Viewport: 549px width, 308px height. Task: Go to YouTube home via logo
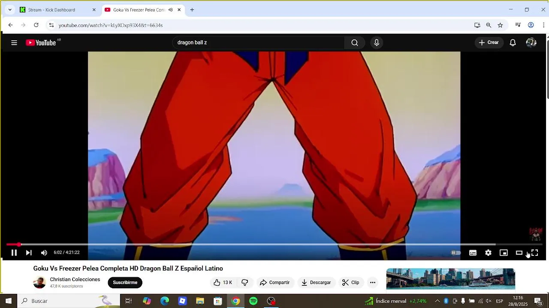click(x=41, y=43)
